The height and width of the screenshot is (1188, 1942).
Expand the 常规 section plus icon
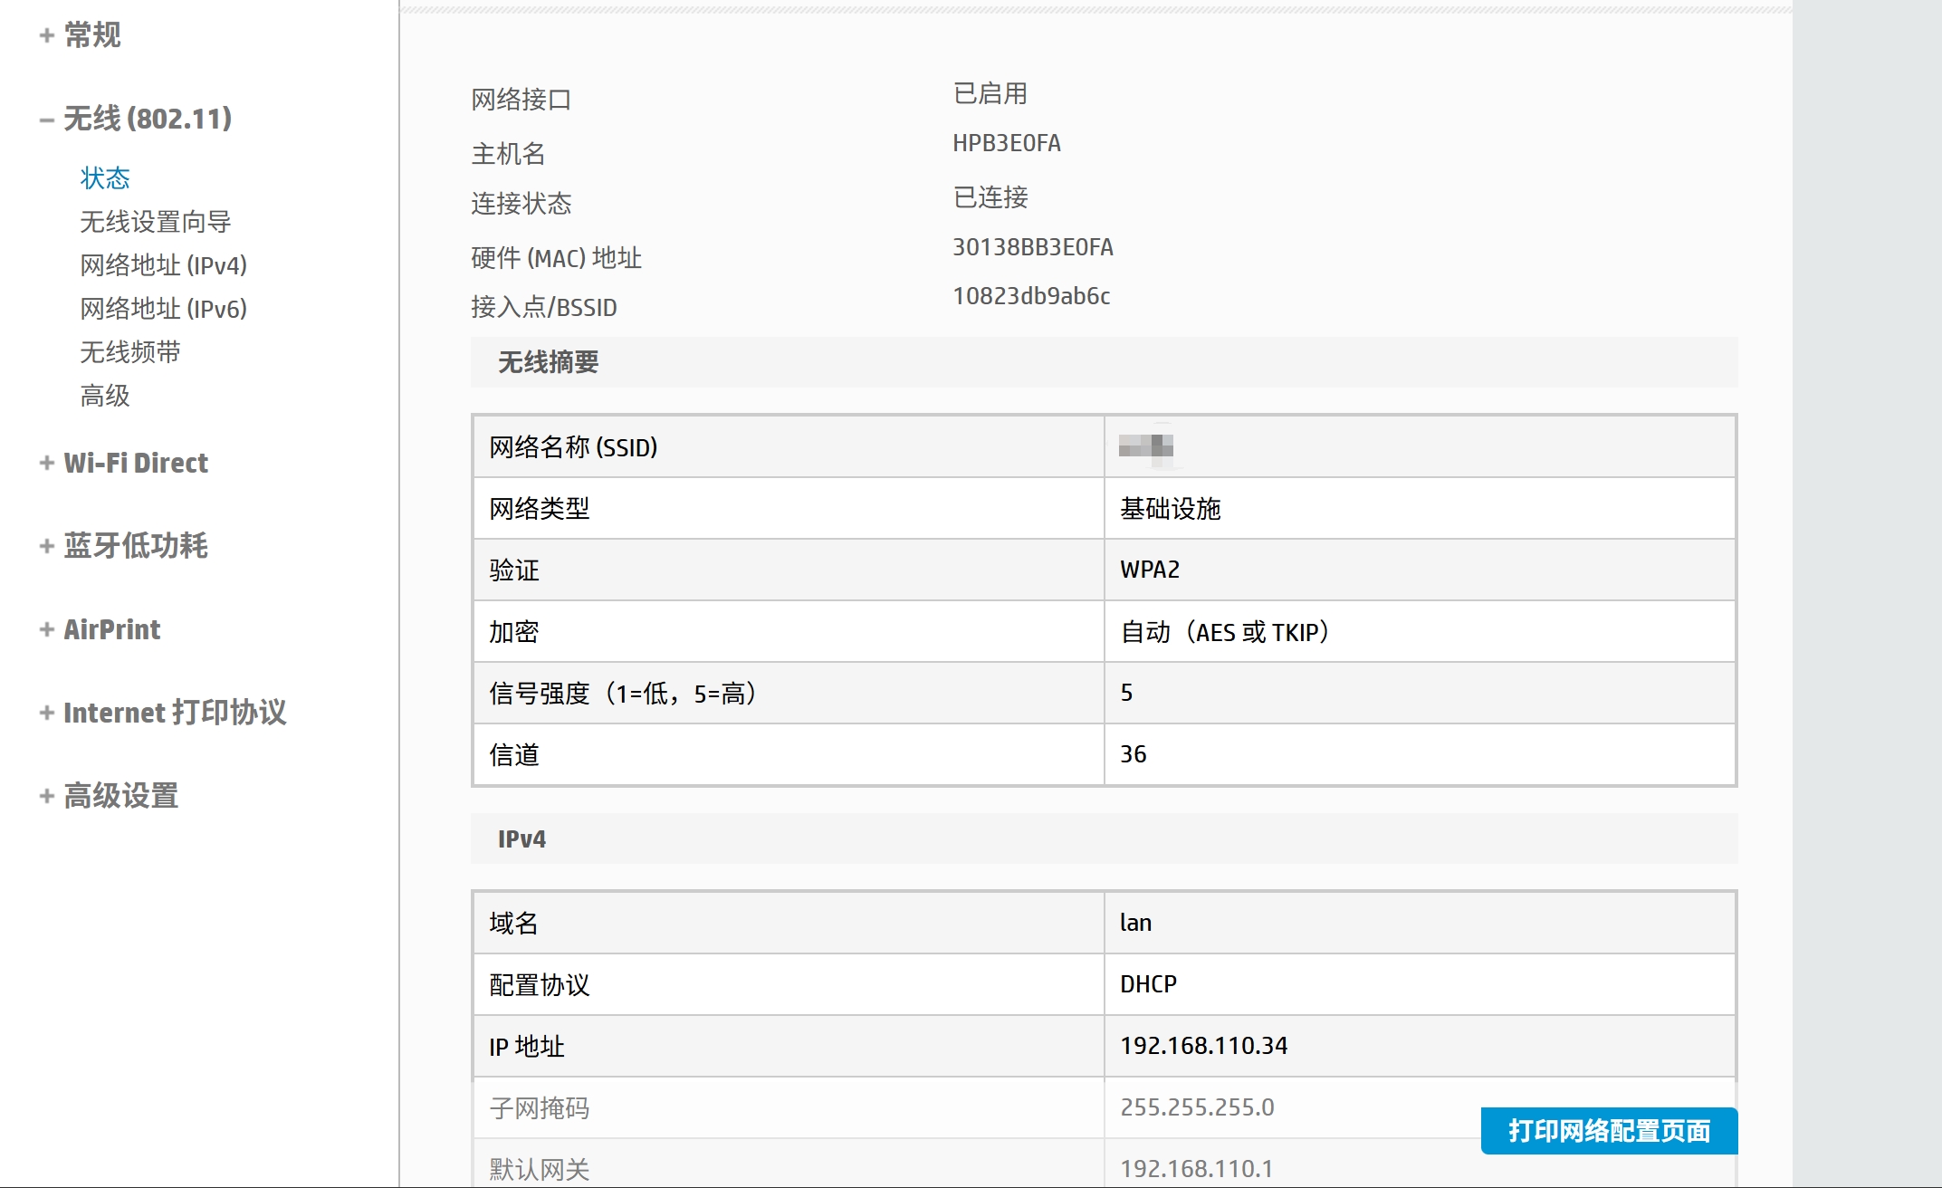[x=47, y=35]
